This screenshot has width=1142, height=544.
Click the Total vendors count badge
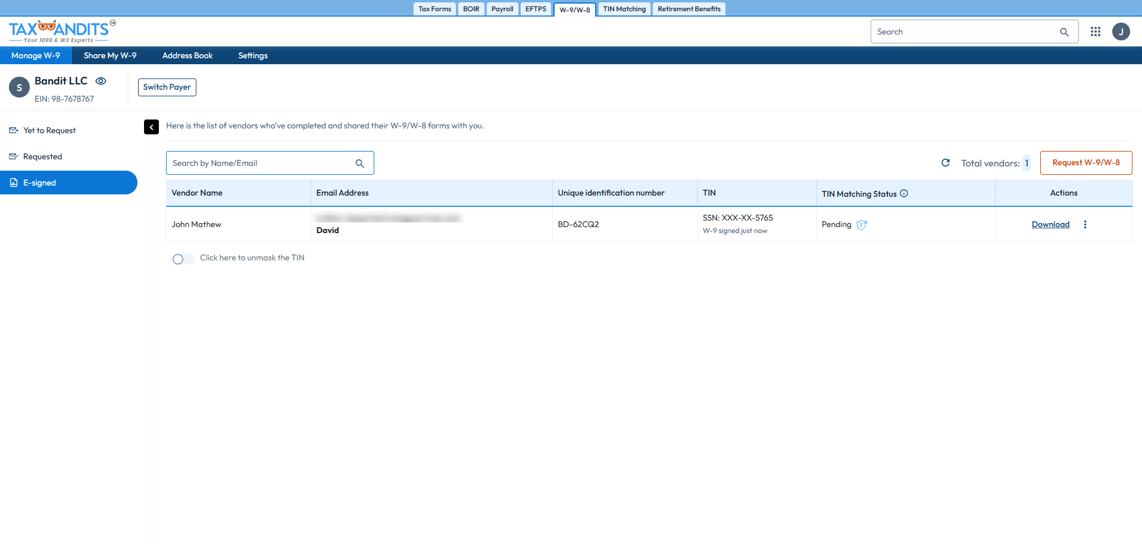click(x=1027, y=163)
